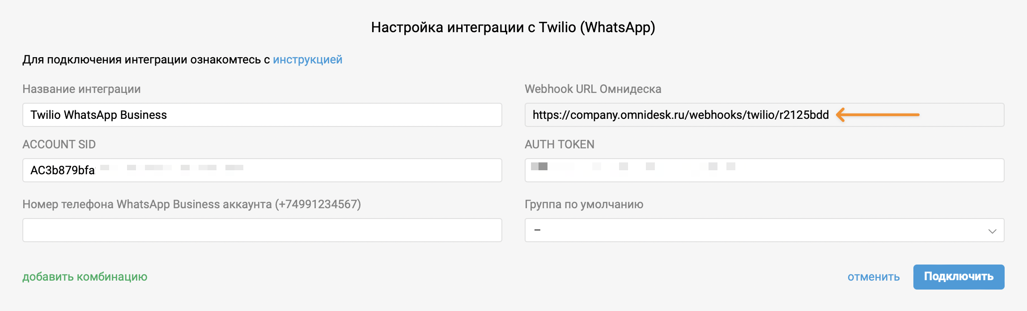This screenshot has height=311, width=1027.
Task: Click into the ACCOUNT SID input field
Action: pyautogui.click(x=262, y=170)
